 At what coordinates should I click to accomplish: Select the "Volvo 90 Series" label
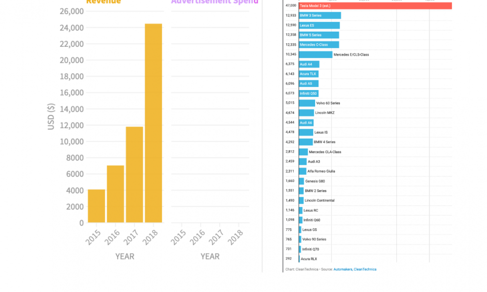[x=314, y=239]
